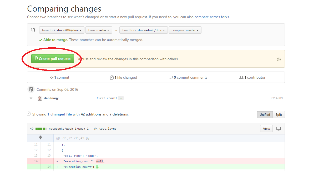Click the compare branches icon beside base fork
Screen dimensions: 313x171
33,30
